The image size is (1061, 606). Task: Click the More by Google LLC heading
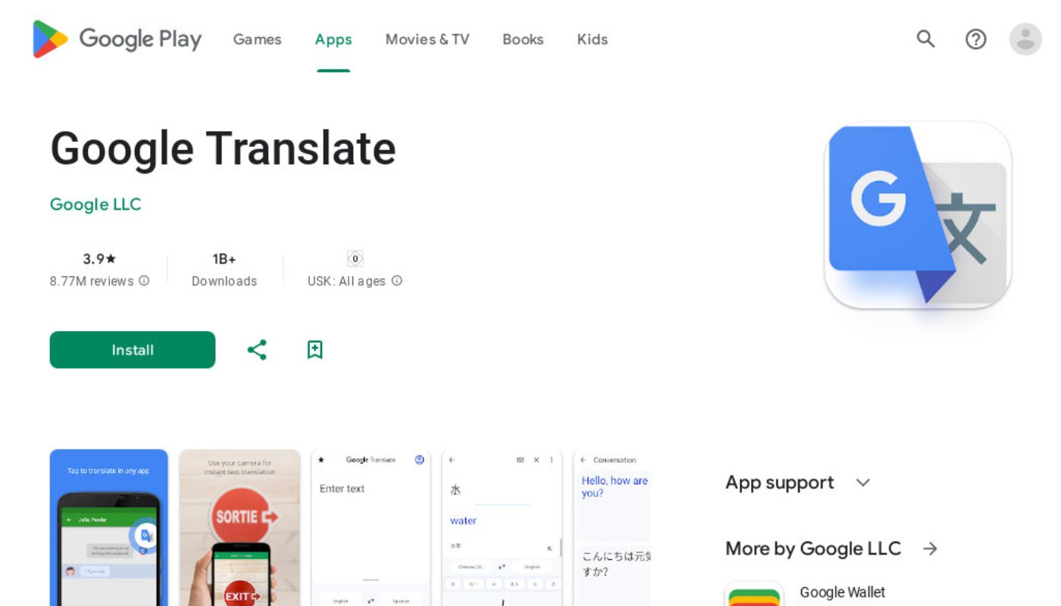(813, 548)
